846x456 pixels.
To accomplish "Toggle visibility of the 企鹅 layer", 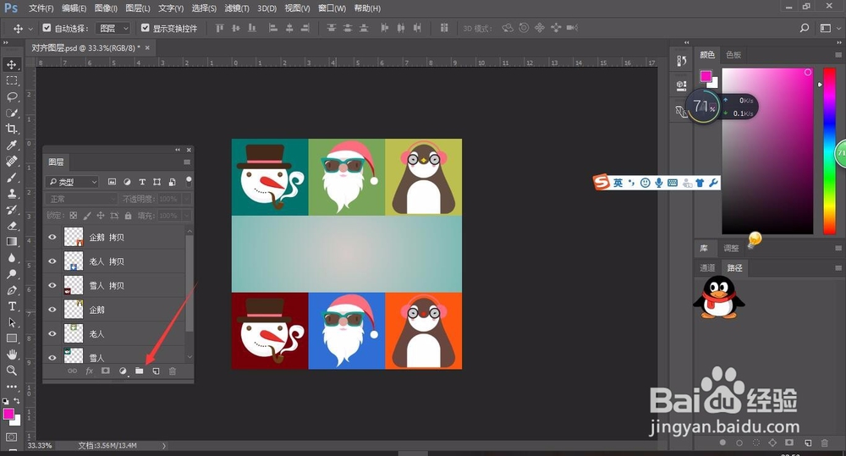I will [52, 309].
